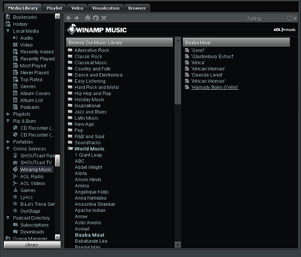This screenshot has height=257, width=301.
Task: Refresh the Winamp Music page
Action: coord(96,18)
